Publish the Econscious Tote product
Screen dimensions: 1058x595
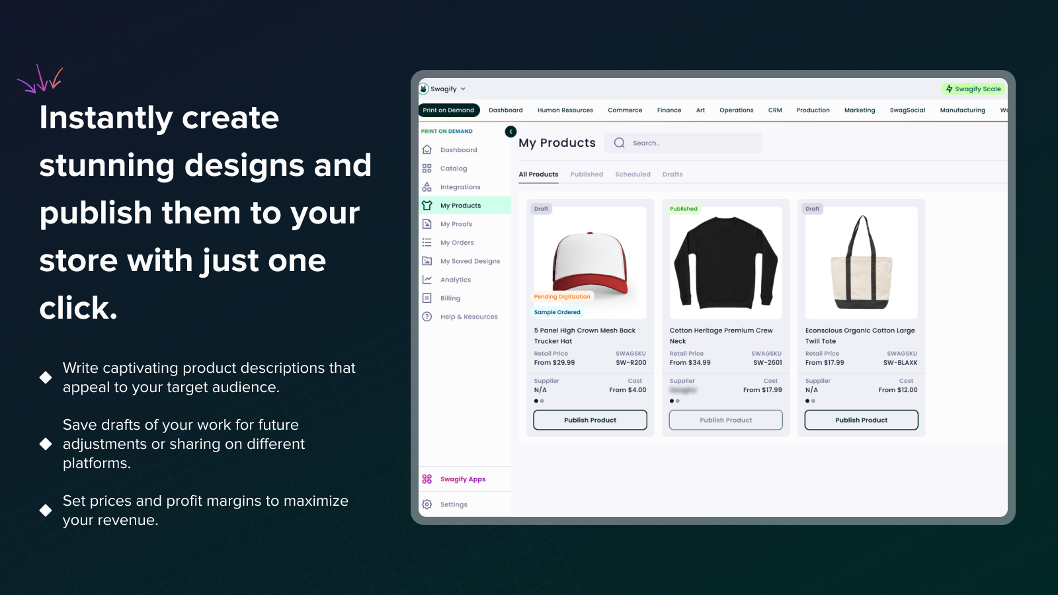[861, 420]
